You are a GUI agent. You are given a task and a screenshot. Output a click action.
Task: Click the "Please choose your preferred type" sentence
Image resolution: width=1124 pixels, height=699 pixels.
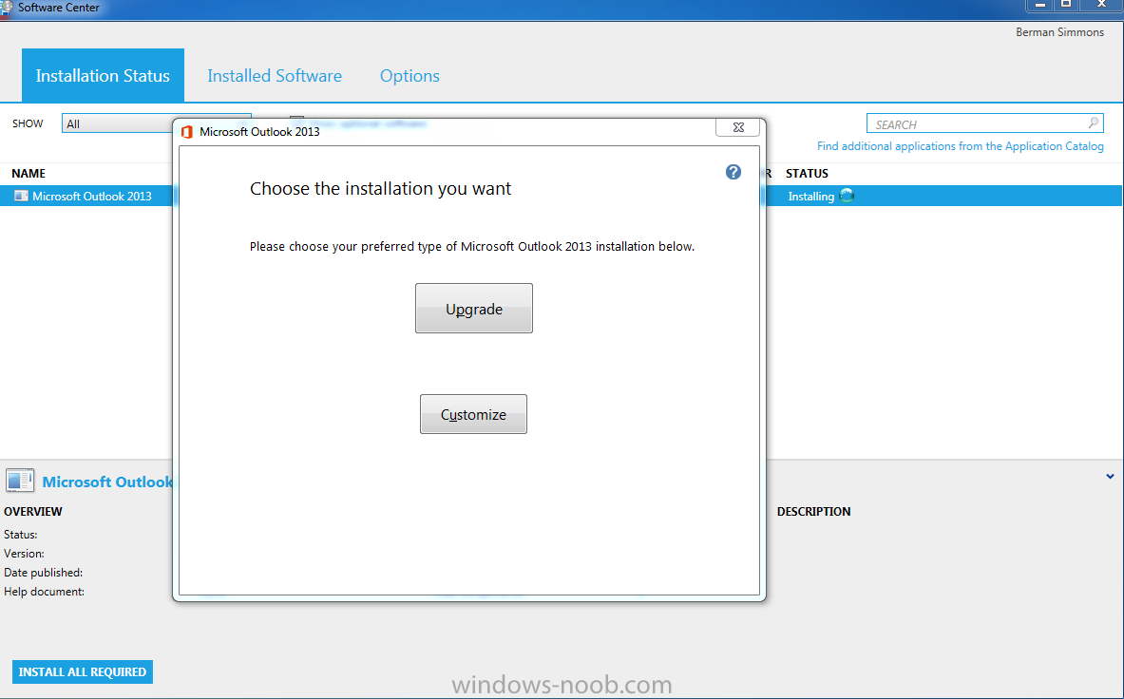pos(471,246)
